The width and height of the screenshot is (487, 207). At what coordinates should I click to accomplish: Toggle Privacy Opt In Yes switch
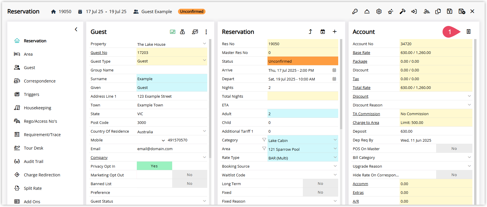[x=154, y=166]
